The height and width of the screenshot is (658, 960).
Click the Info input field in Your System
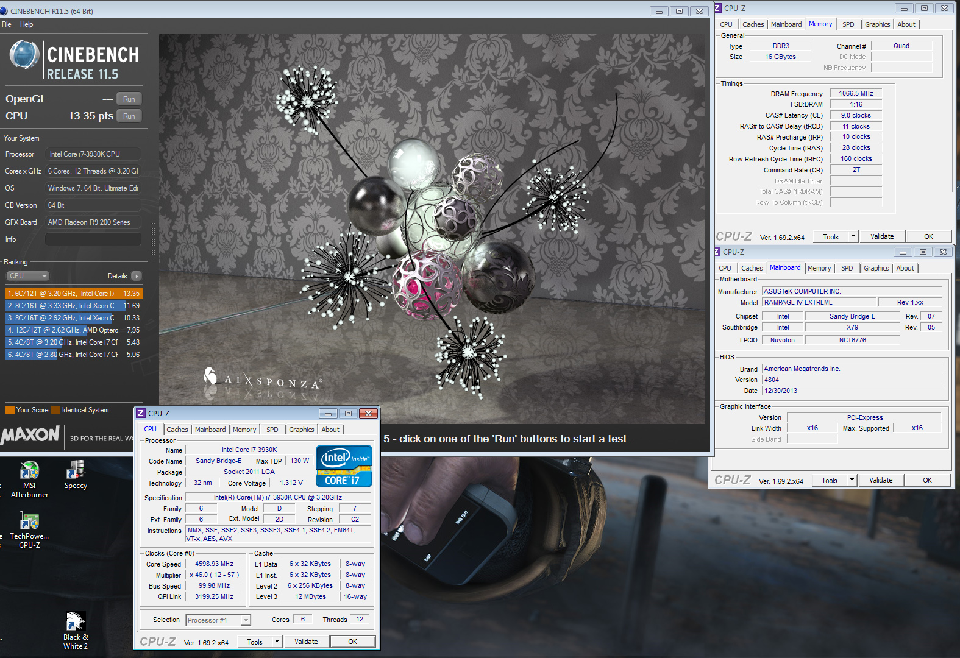tap(93, 239)
